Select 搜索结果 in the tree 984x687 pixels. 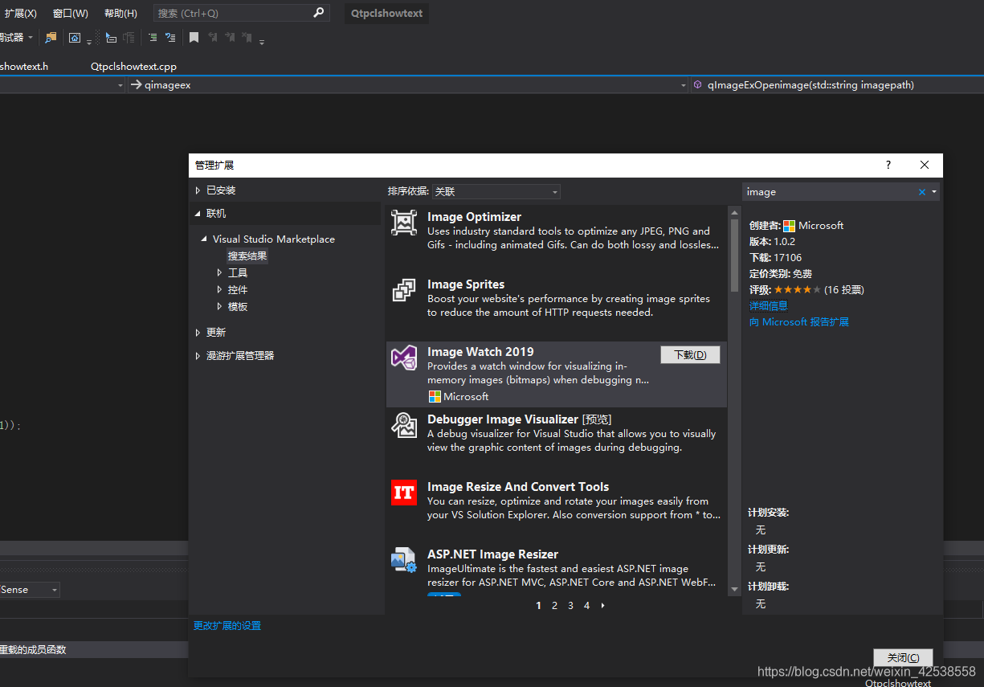247,256
